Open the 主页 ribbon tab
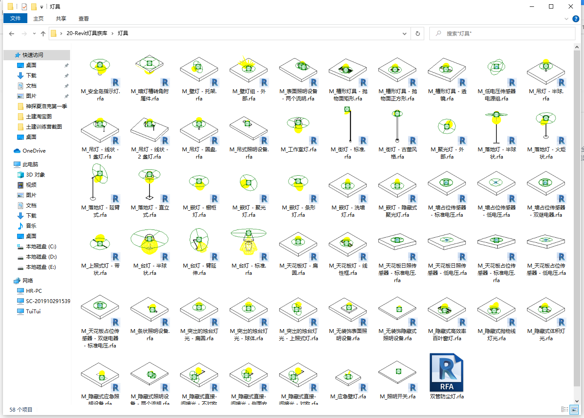 [x=38, y=18]
